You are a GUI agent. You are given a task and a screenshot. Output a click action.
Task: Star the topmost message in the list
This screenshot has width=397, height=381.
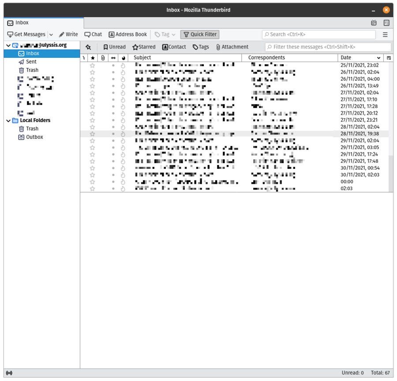[92, 65]
